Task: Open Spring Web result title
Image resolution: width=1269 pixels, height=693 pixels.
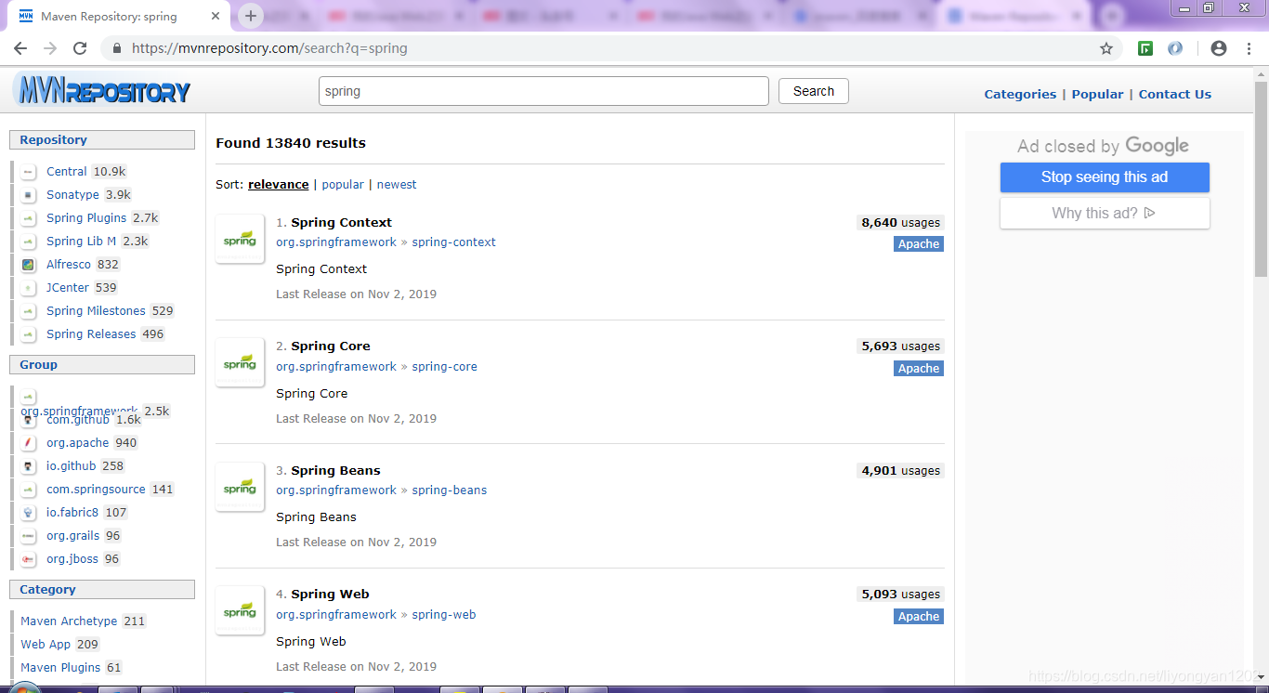Action: (330, 594)
